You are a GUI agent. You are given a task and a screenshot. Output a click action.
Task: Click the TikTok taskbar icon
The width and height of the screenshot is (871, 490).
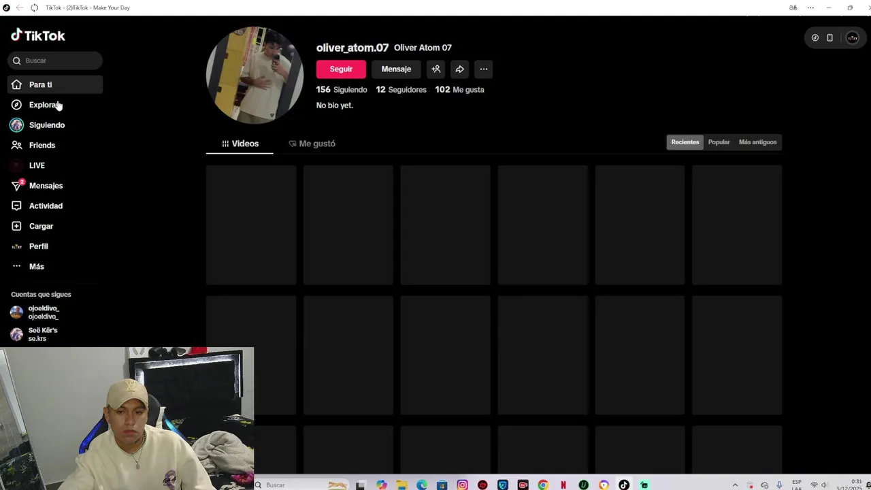tap(624, 485)
